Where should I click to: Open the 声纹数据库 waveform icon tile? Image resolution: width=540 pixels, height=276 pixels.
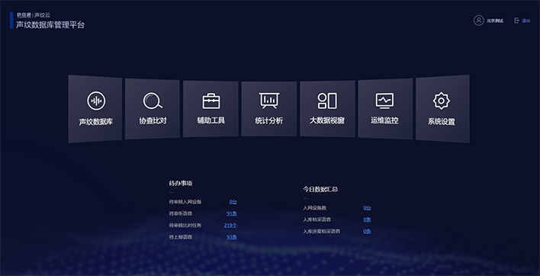coord(95,109)
